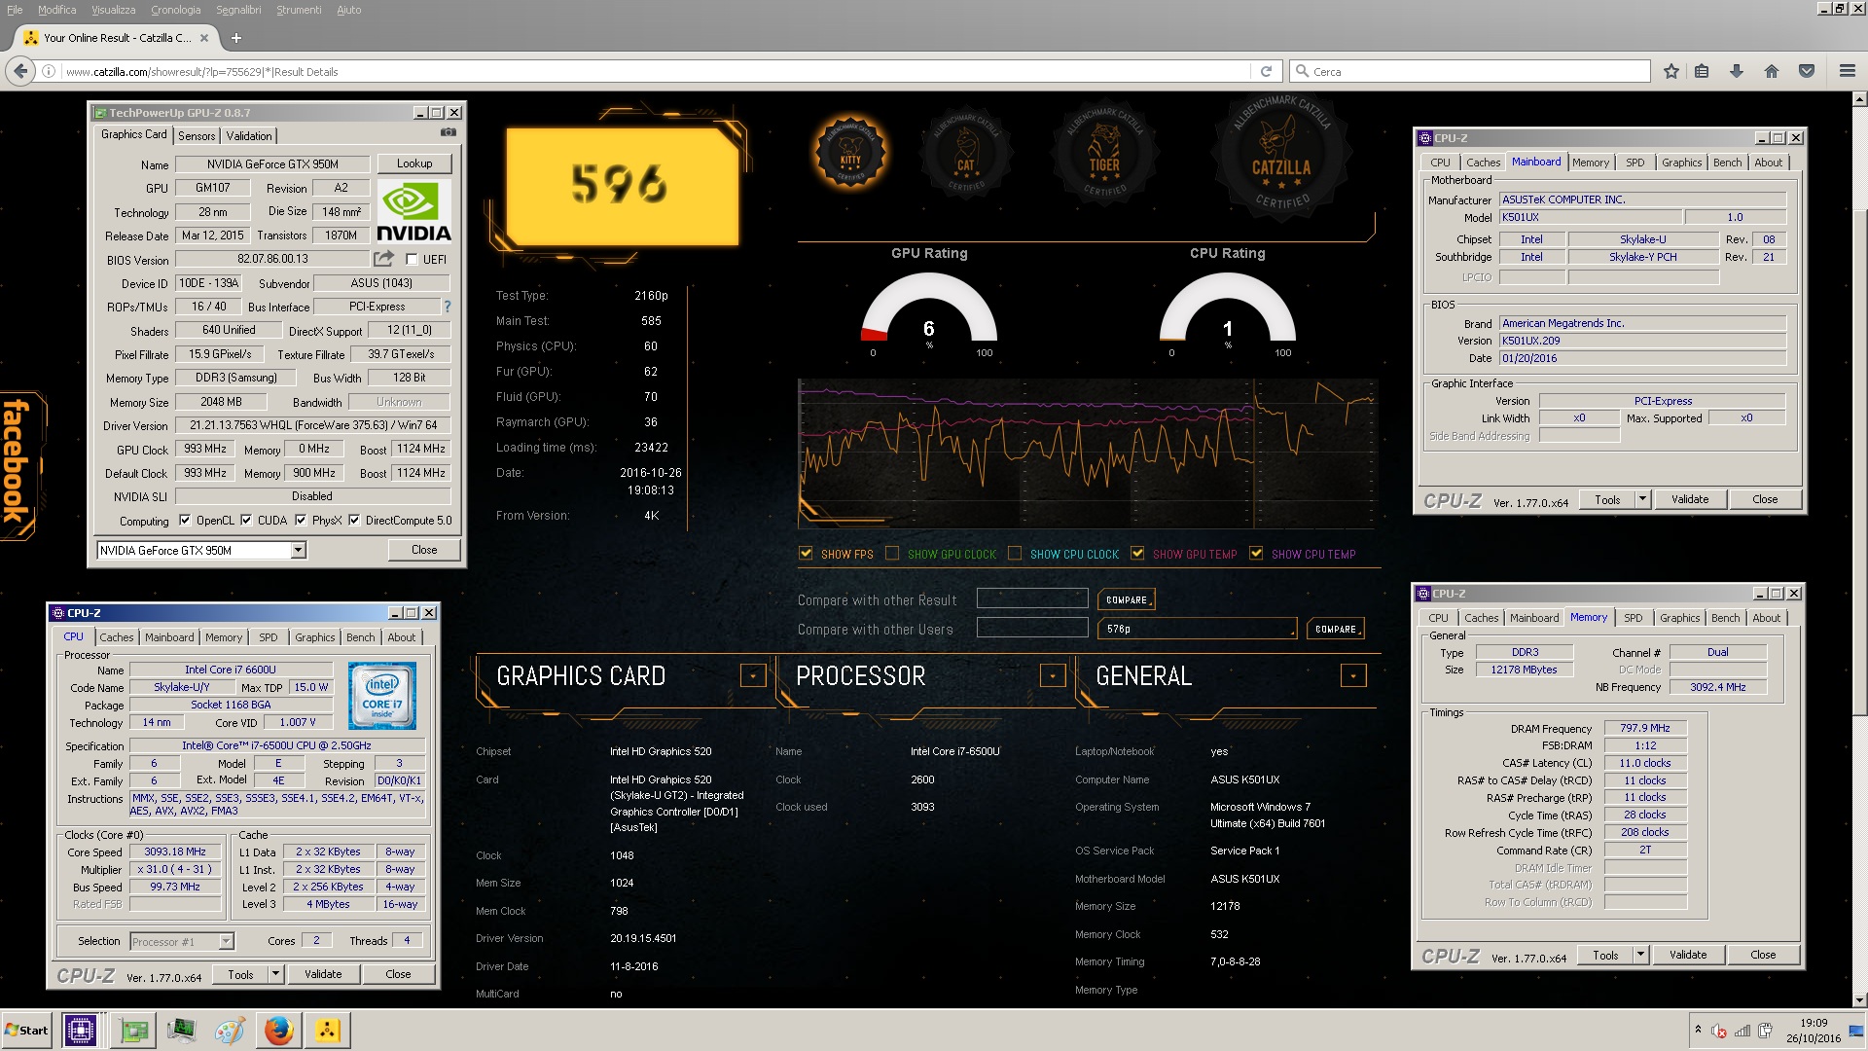1868x1051 pixels.
Task: Switch to the Sensors tab in GPU-Z
Action: (197, 135)
